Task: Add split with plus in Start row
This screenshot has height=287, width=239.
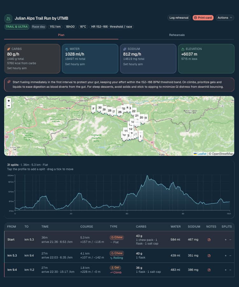Action: 226,239
